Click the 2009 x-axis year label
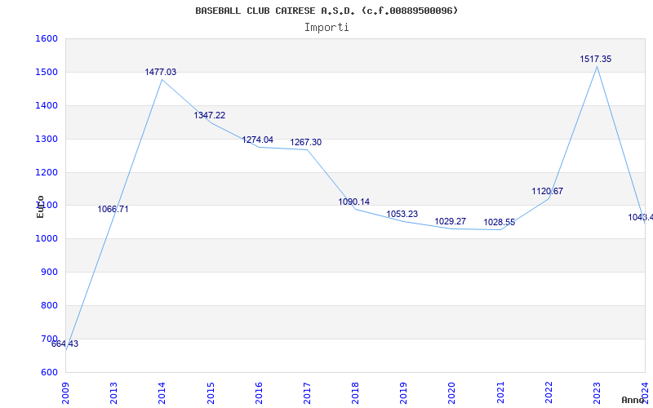This screenshot has width=653, height=408. coord(65,392)
